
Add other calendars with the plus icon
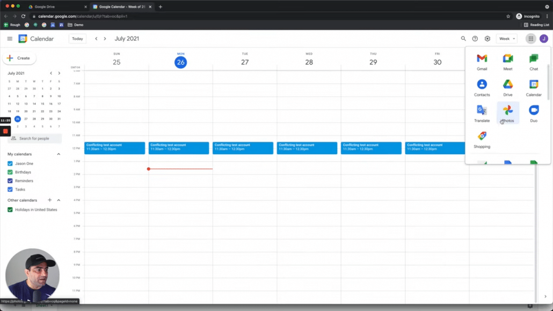click(x=50, y=200)
